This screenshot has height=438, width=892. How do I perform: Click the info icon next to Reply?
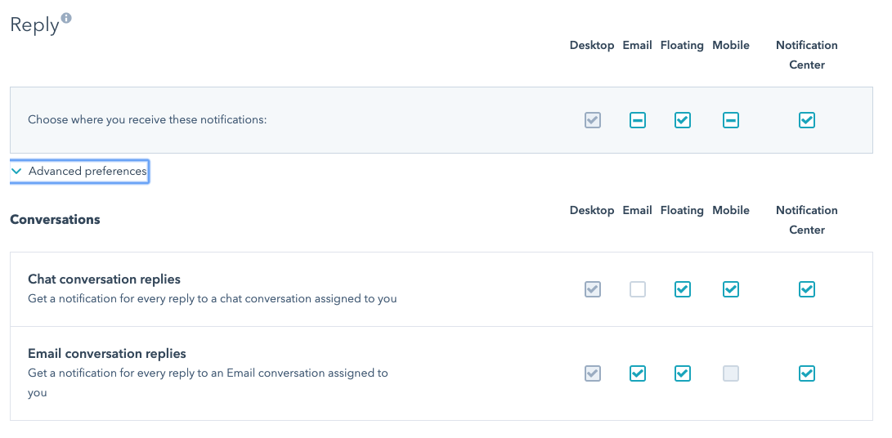[x=66, y=18]
